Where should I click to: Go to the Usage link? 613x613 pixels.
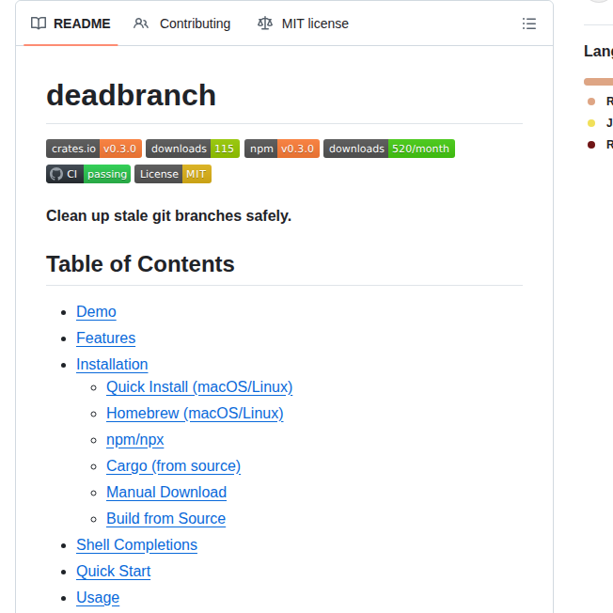(x=98, y=597)
